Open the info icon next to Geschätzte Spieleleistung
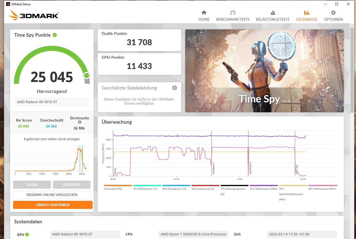Screen dimensions: 356x239 (174, 88)
